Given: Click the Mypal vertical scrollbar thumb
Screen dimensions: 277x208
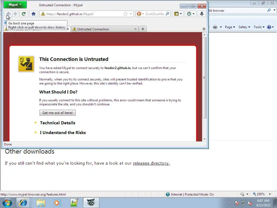Looking at the screenshot, I should [x=205, y=78].
